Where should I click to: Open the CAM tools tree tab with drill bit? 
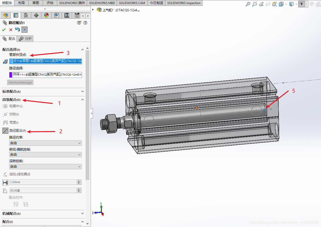pos(77,15)
